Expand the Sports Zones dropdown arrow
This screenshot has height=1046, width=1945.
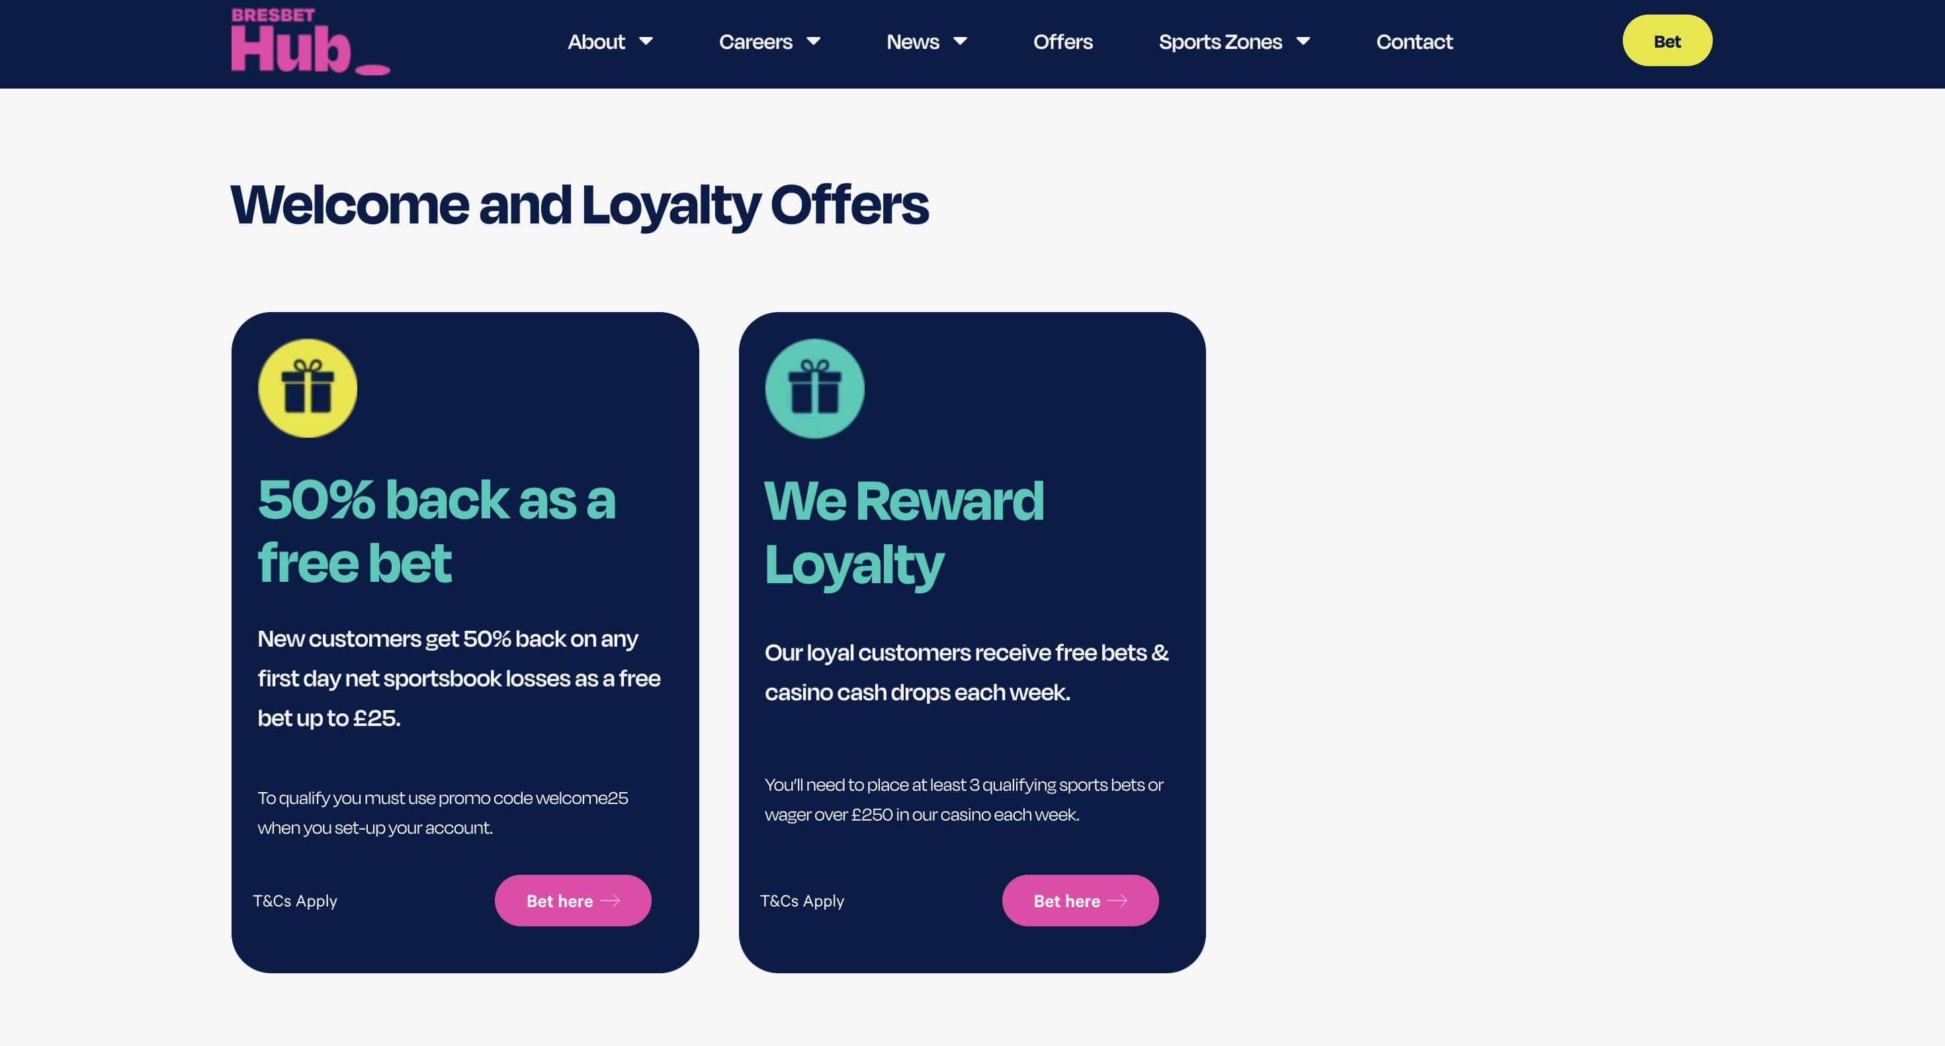pyautogui.click(x=1303, y=42)
